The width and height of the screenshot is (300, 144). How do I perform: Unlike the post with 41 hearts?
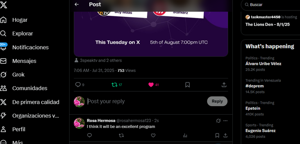[154, 85]
